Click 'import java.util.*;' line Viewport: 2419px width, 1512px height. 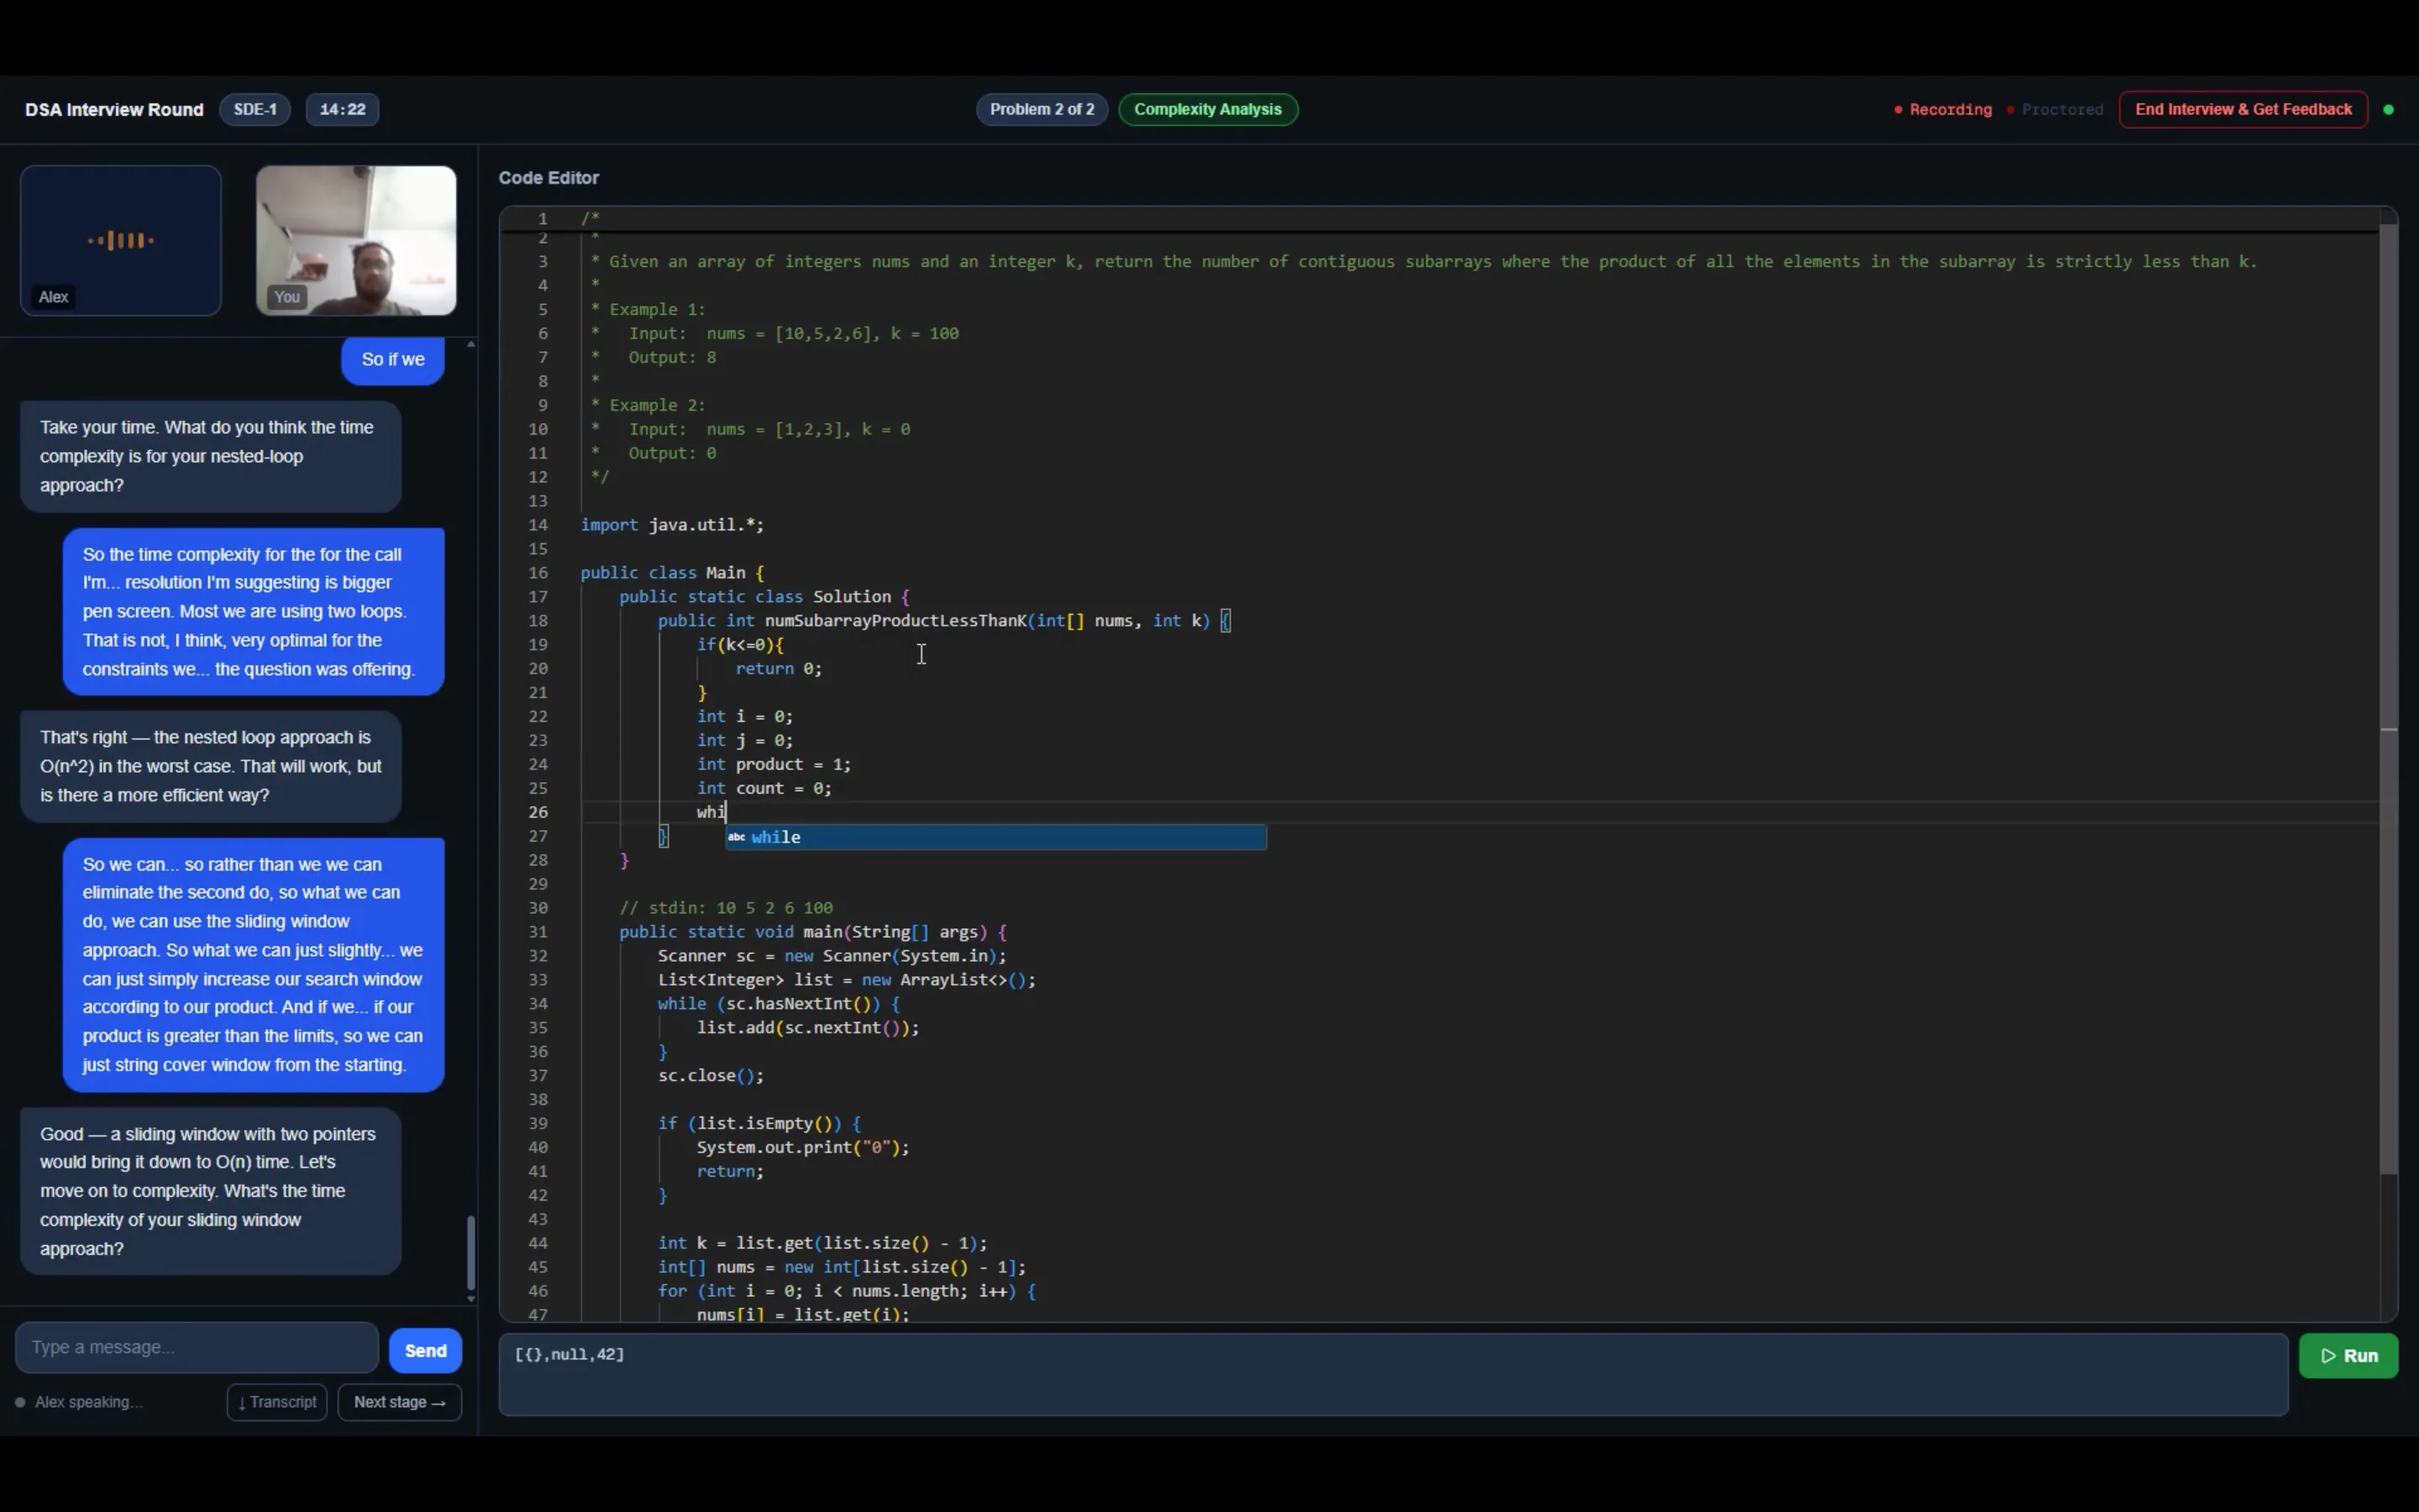(x=673, y=525)
